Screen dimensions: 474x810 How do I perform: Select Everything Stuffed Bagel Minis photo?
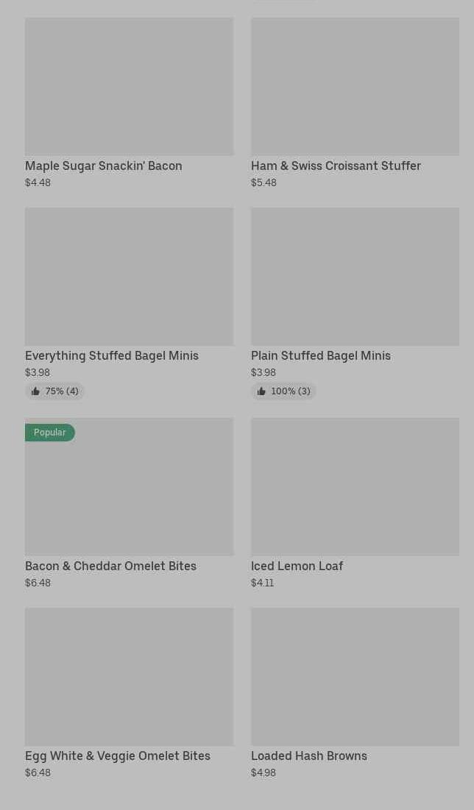click(129, 276)
